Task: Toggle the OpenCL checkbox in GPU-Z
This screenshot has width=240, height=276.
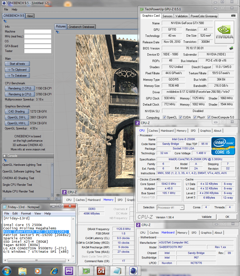Action: pyautogui.click(x=165, y=117)
